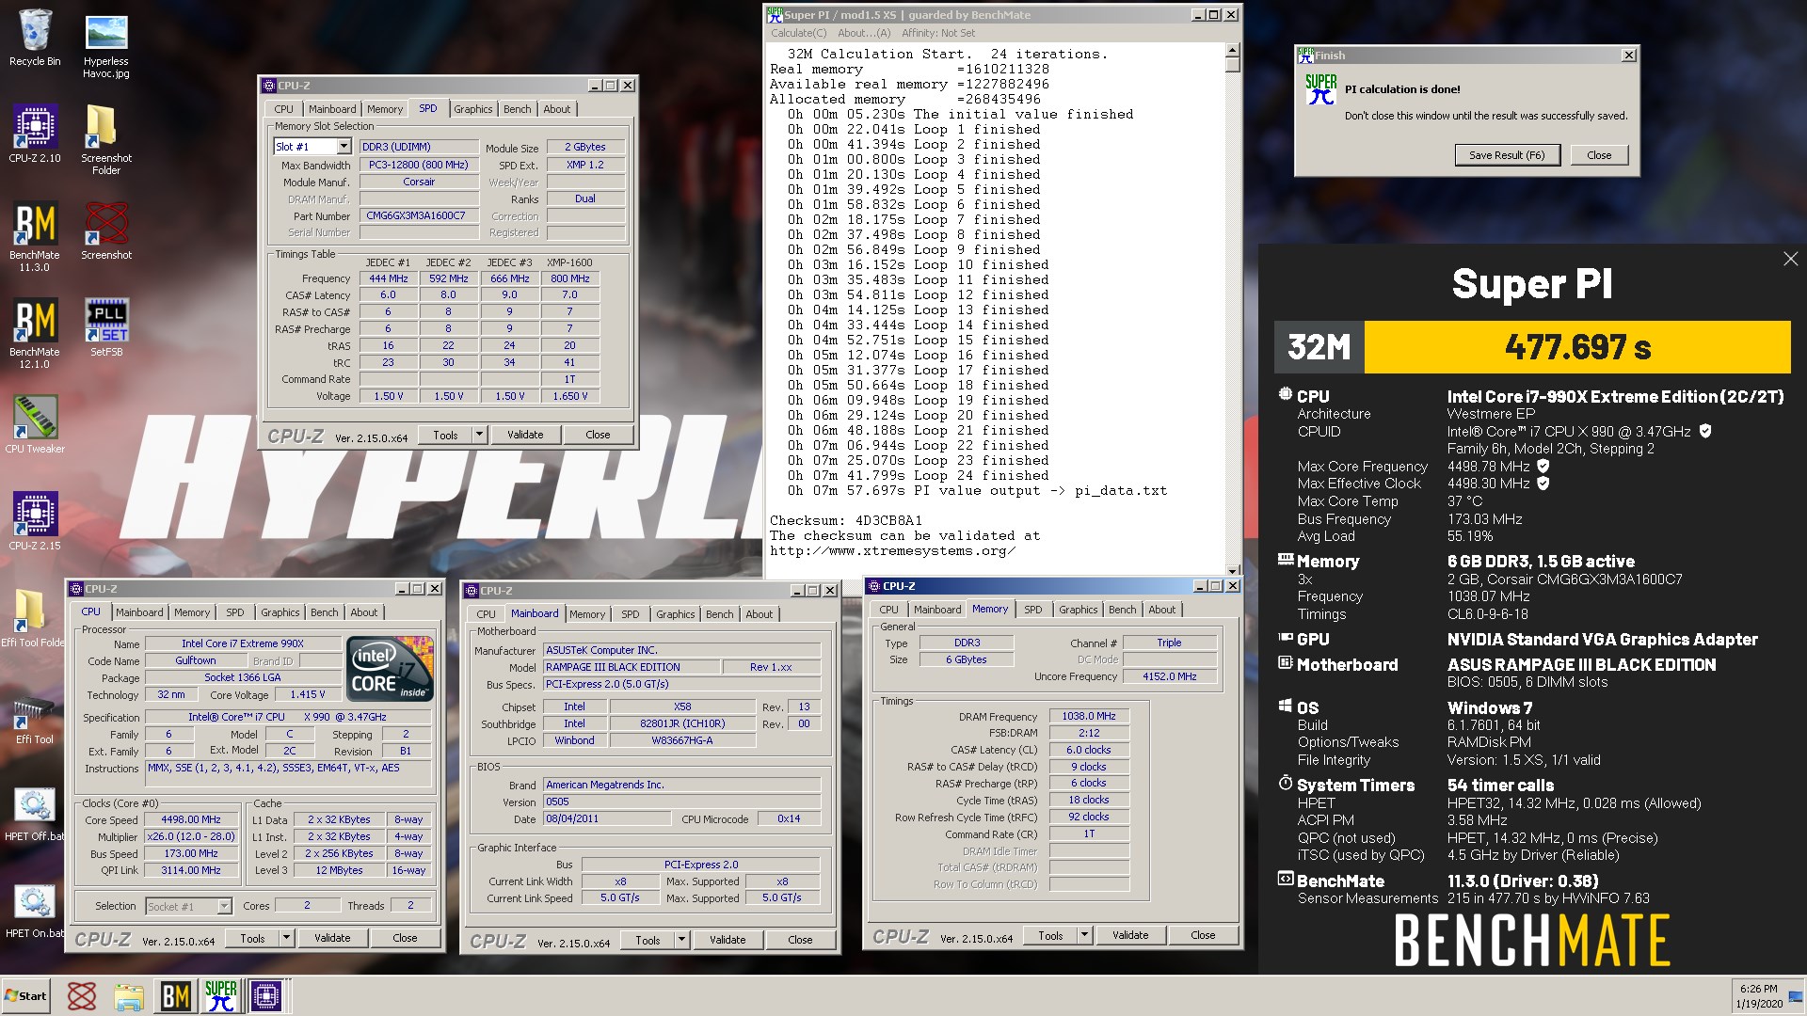Run HPET Off.bat desktop file

click(35, 814)
